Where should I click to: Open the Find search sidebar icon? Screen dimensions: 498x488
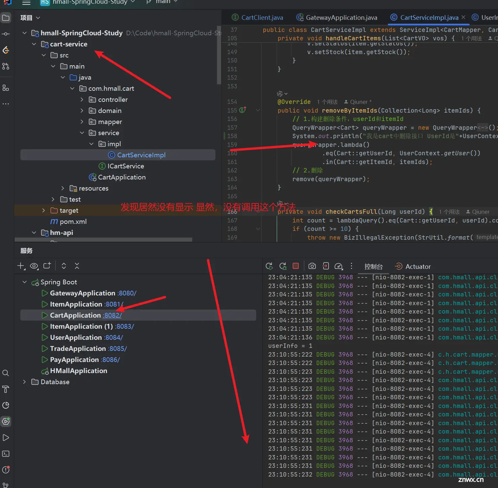[6, 373]
